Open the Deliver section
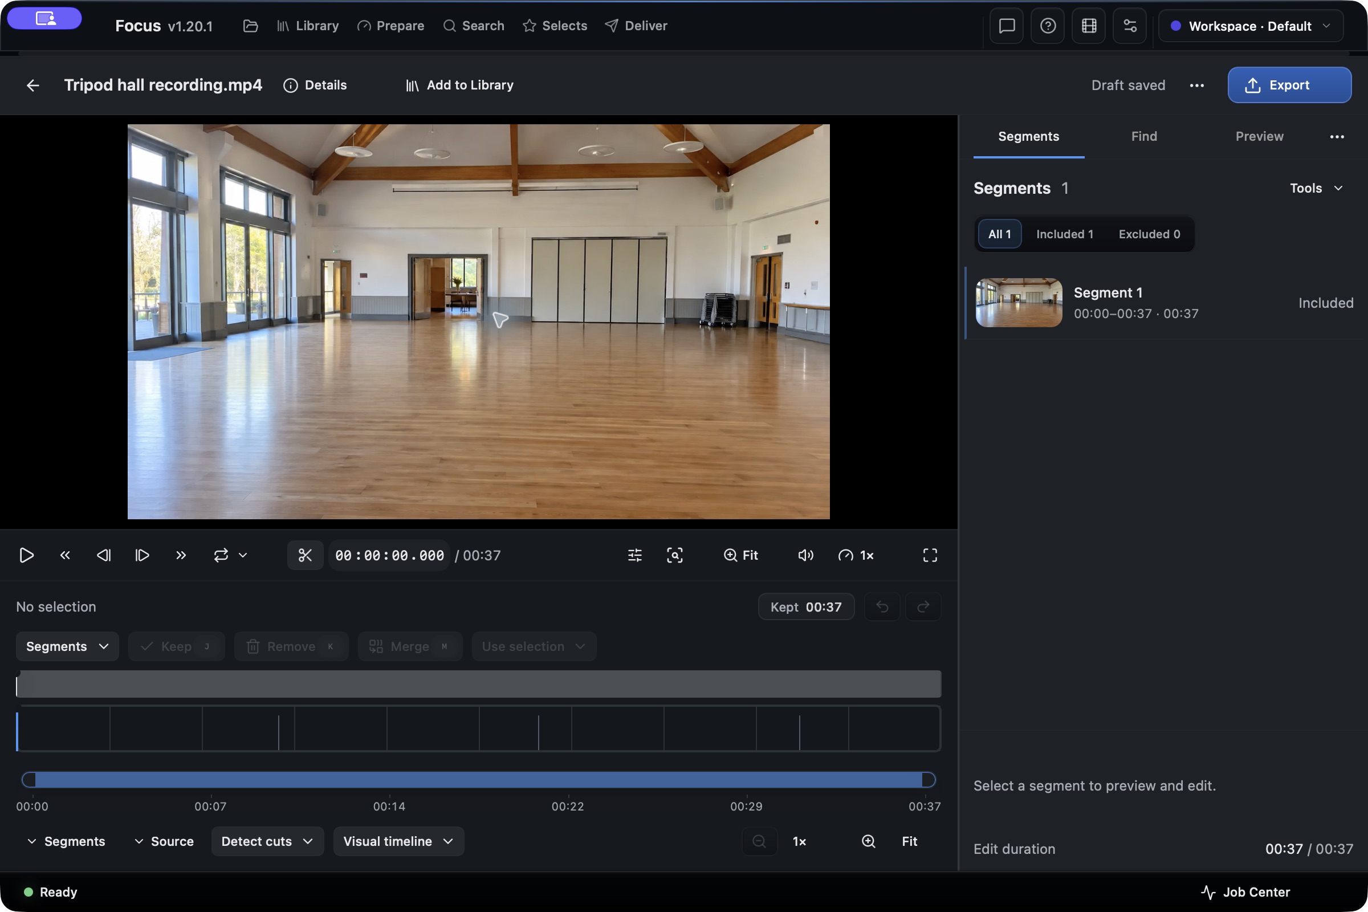 [x=636, y=26]
